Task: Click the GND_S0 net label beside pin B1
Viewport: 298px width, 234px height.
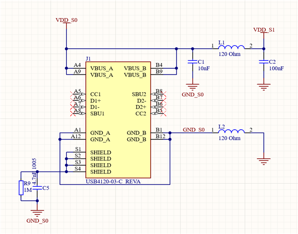Action: pos(194,130)
